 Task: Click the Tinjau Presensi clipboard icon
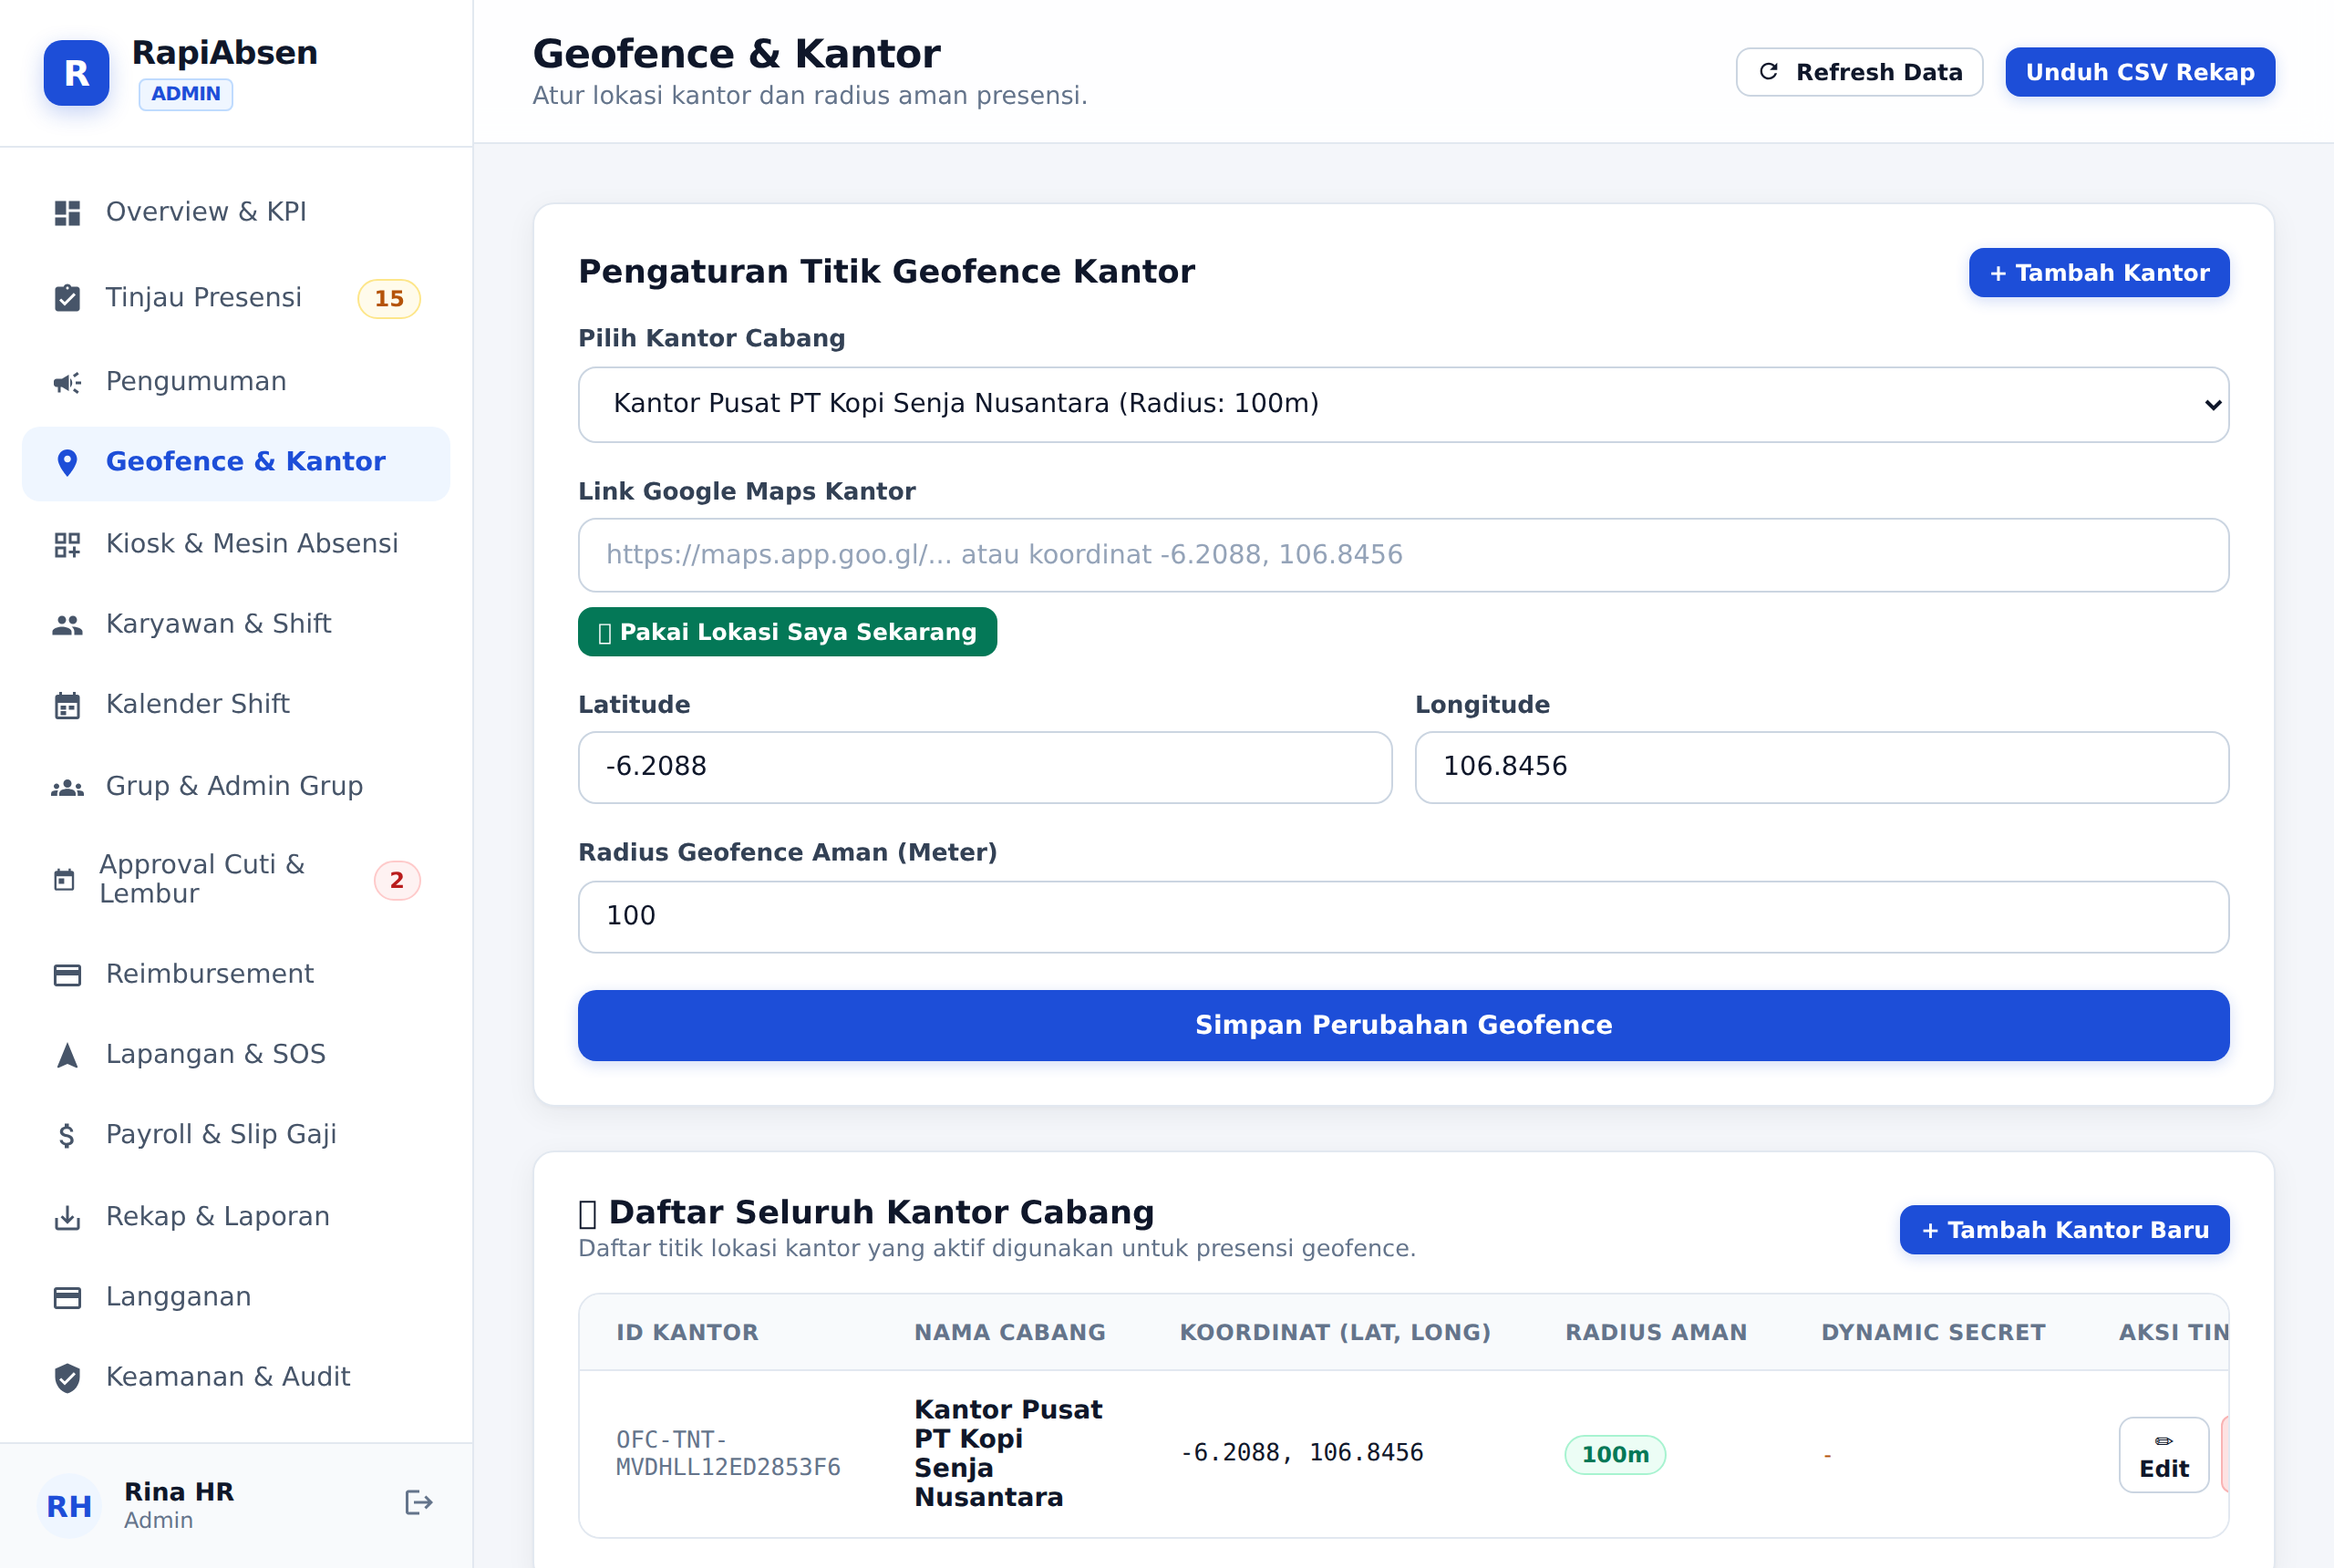tap(67, 298)
